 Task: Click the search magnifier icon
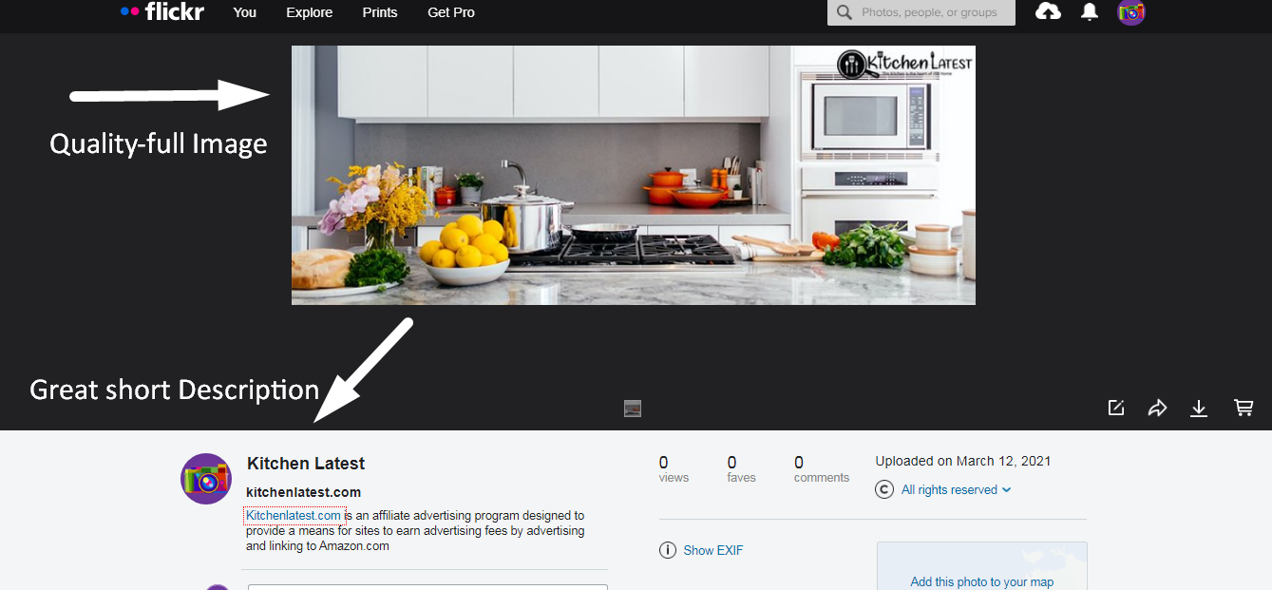tap(845, 12)
